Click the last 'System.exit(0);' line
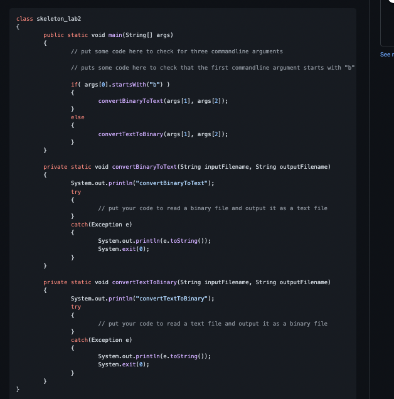 coord(124,364)
